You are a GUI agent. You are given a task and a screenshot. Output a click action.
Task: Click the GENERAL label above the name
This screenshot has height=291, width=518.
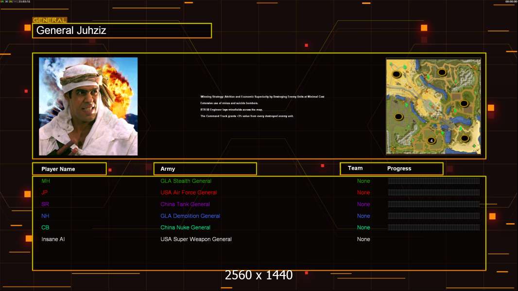point(50,20)
